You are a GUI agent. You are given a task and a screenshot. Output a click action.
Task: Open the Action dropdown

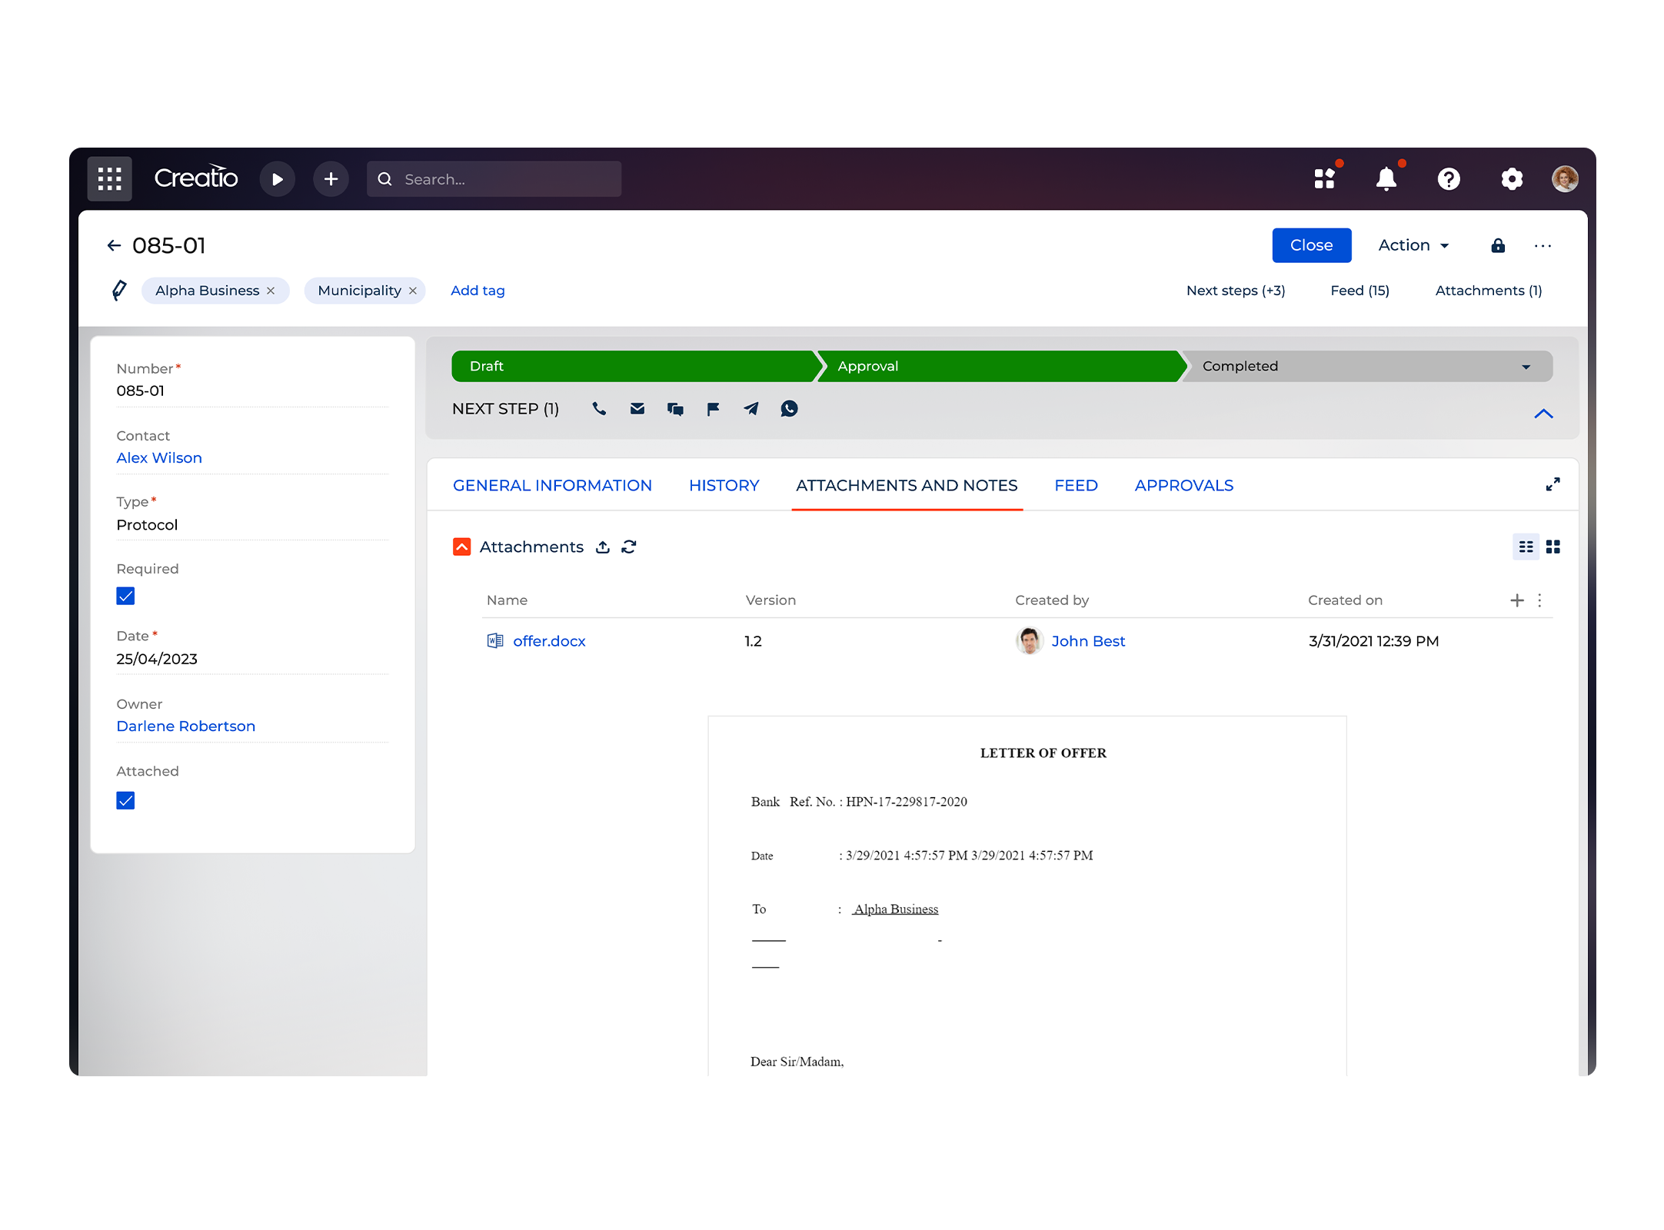(x=1413, y=244)
